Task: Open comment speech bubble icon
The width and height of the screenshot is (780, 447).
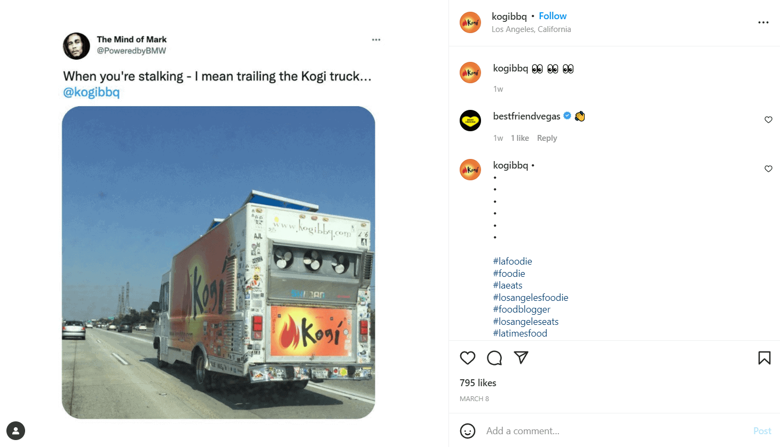Action: [x=494, y=358]
